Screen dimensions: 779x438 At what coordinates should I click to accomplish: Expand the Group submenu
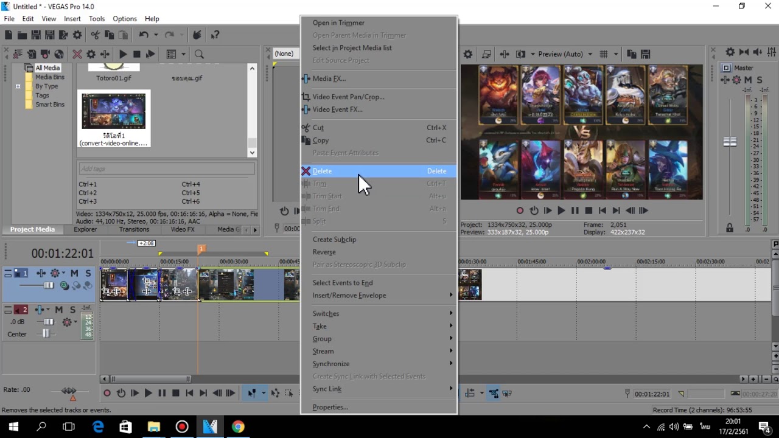click(379, 339)
